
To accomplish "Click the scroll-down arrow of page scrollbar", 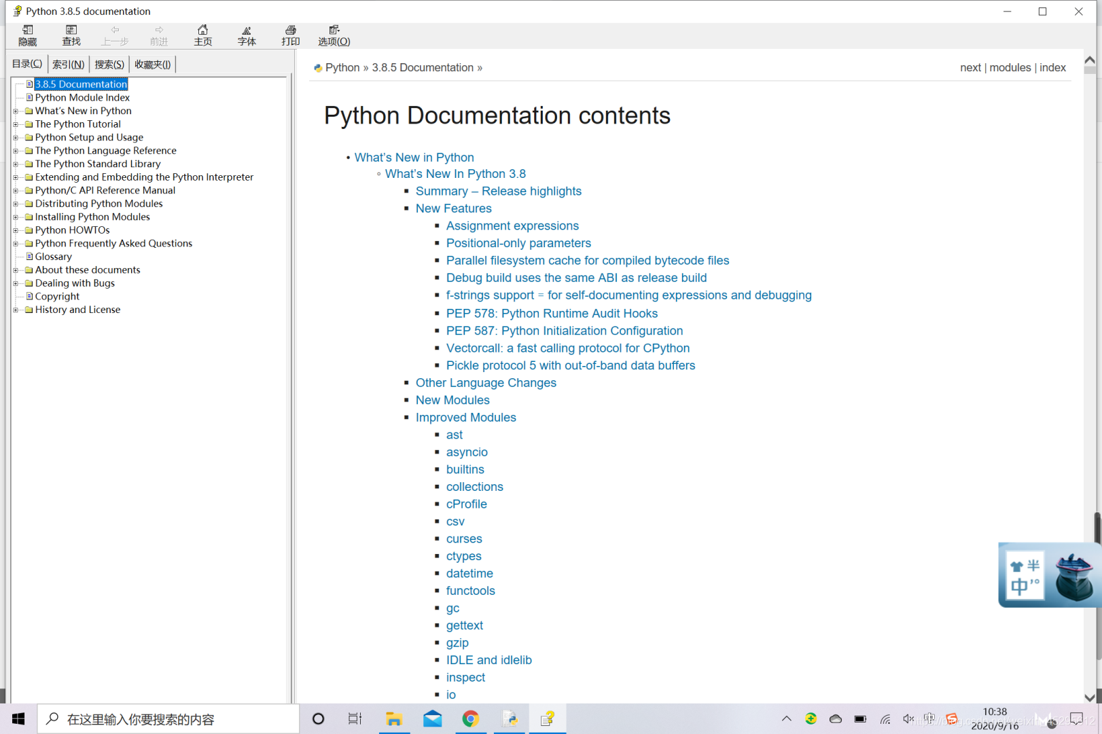I will coord(1089,697).
